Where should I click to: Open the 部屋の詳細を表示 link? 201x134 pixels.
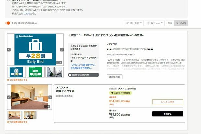[x=64, y=96]
